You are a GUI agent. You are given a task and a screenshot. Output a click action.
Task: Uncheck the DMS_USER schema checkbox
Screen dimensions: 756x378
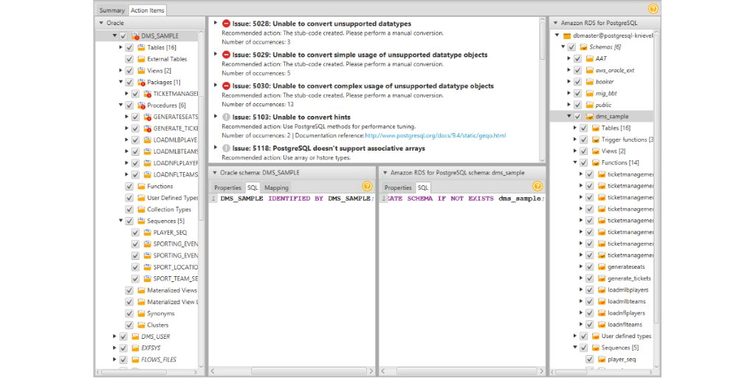click(x=123, y=337)
